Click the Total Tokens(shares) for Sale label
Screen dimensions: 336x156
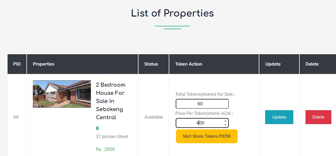click(x=205, y=94)
